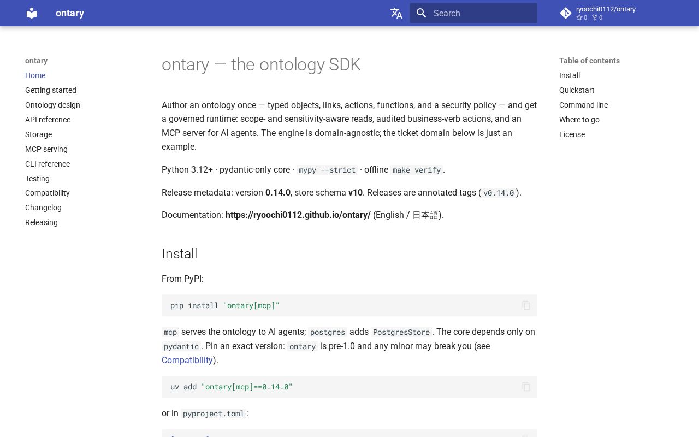Screen dimensions: 699x437
Task: Open the language selector icon
Action: pos(396,13)
